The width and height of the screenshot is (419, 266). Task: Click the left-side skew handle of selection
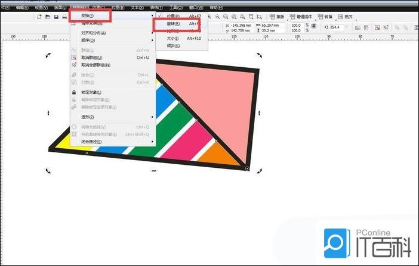(48, 113)
